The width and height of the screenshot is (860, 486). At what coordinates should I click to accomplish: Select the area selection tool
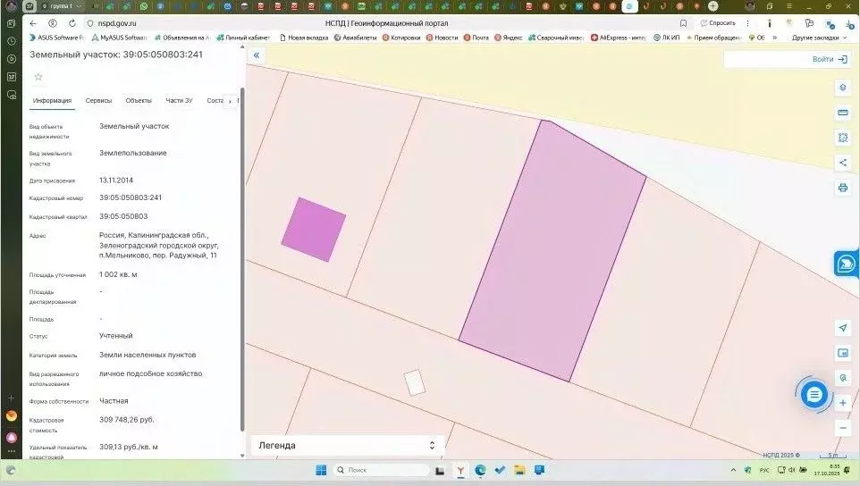842,138
